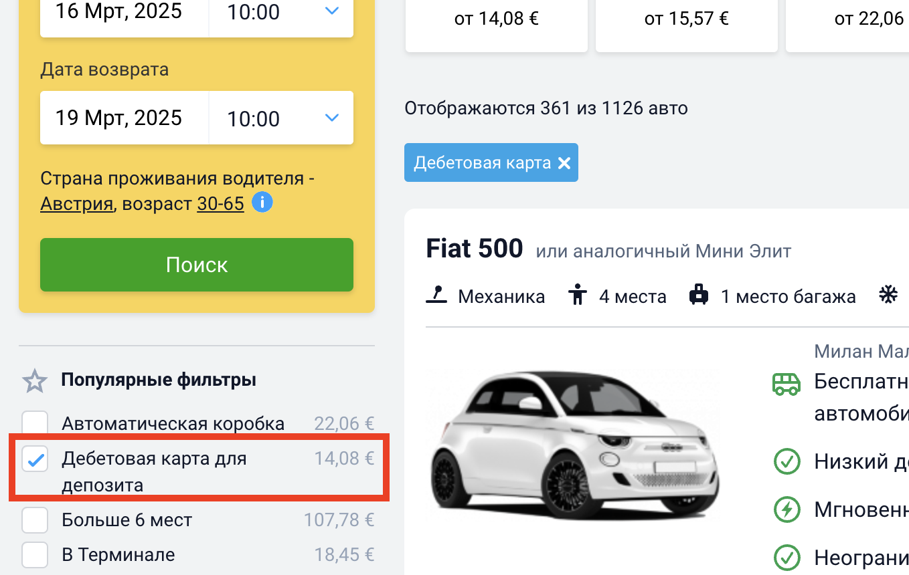Image resolution: width=909 pixels, height=575 pixels.
Task: Tick the Больше 6 мест checkbox
Action: (x=35, y=520)
